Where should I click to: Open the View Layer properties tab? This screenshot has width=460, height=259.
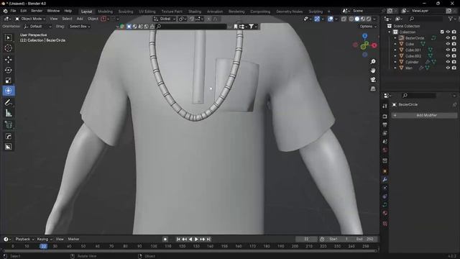[385, 133]
